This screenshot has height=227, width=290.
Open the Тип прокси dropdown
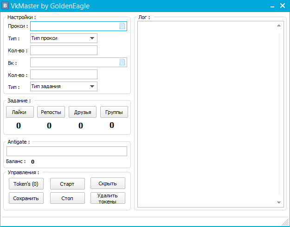(x=64, y=38)
